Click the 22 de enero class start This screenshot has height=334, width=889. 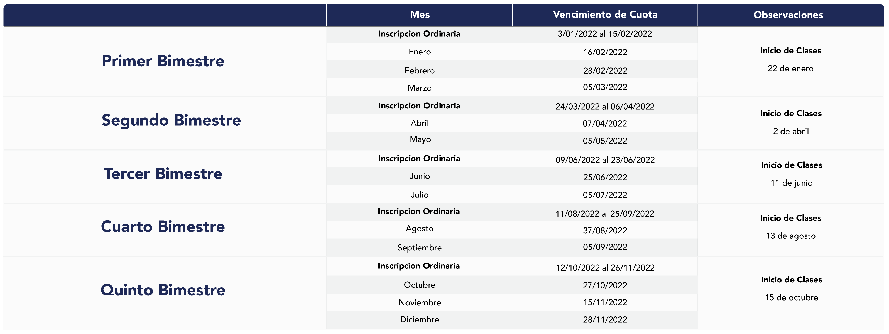(x=791, y=69)
